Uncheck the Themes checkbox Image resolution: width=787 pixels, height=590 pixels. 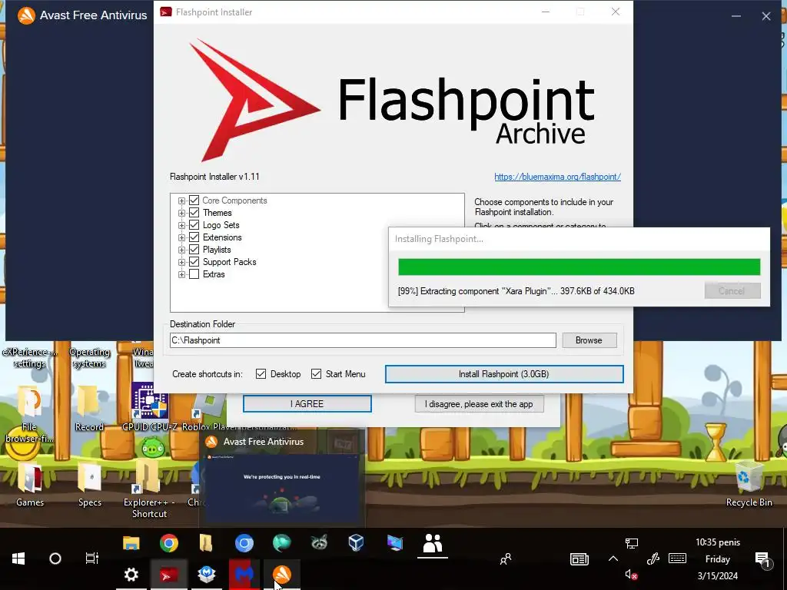pos(194,213)
